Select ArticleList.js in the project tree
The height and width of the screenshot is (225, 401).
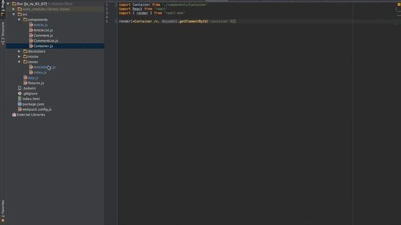(43, 30)
